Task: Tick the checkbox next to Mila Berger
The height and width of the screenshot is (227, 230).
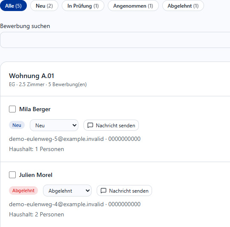Action: (12, 109)
